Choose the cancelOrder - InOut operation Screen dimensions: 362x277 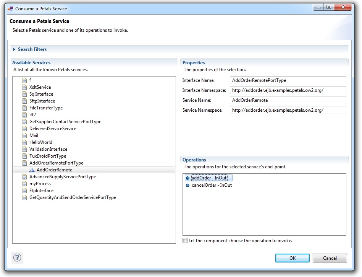(212, 185)
